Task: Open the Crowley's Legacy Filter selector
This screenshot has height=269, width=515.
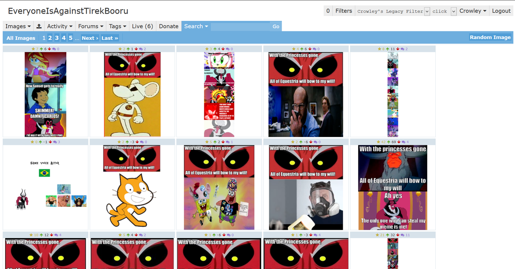Action: tap(393, 11)
